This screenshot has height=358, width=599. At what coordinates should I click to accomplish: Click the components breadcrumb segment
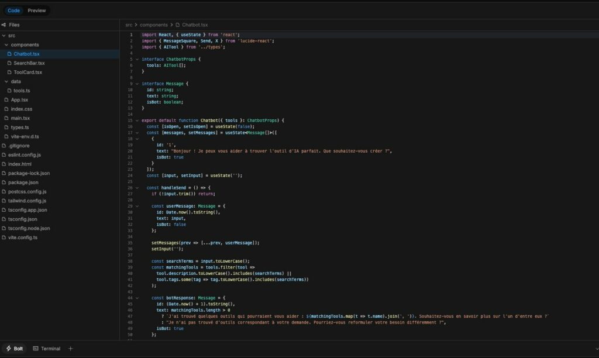(154, 25)
